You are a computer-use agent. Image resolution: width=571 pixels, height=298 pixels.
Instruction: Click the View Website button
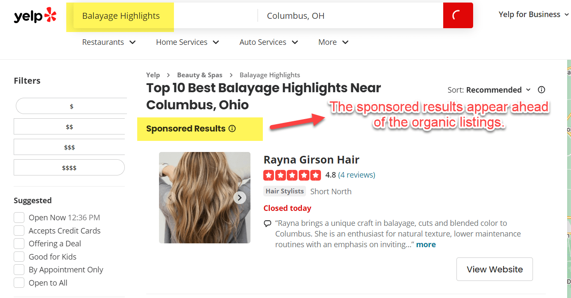[494, 269]
